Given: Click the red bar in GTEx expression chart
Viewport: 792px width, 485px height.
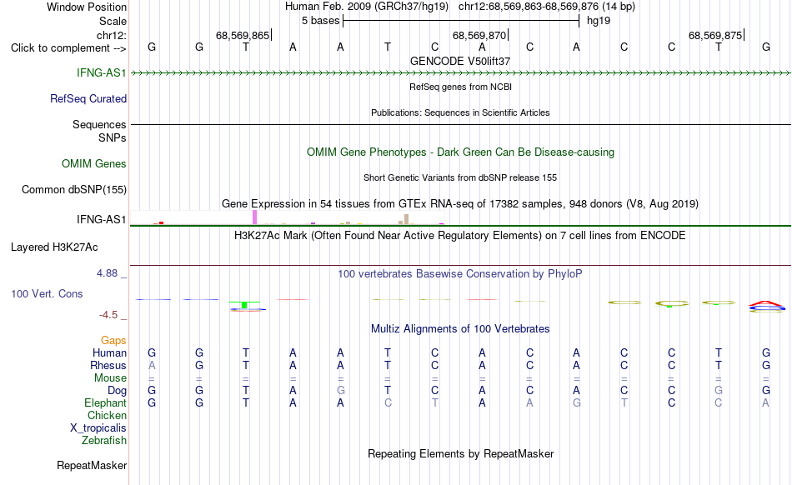Looking at the screenshot, I should [161, 222].
